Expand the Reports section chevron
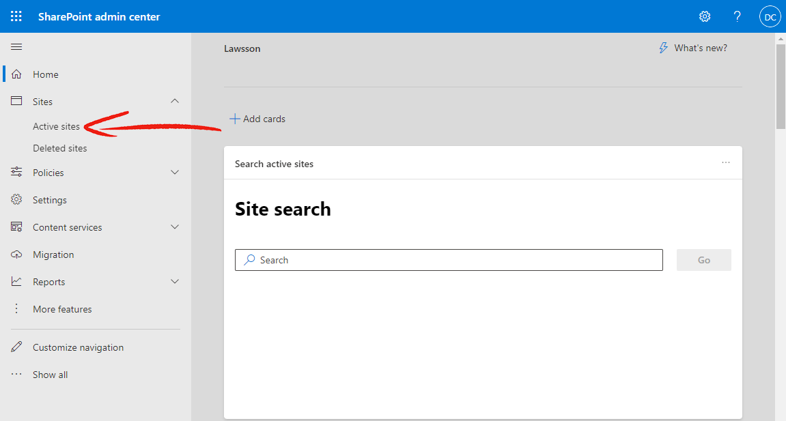Image resolution: width=786 pixels, height=421 pixels. (174, 281)
